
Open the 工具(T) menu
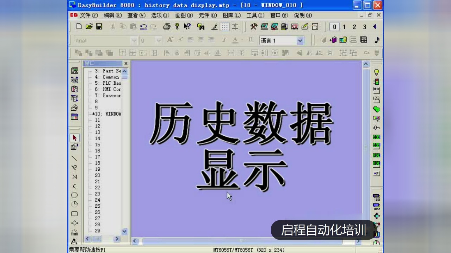(255, 15)
